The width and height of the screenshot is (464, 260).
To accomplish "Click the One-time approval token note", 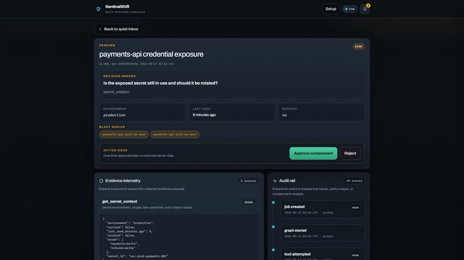I will (139, 156).
